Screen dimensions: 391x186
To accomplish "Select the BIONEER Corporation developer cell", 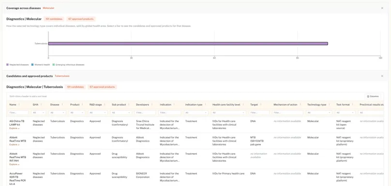I will point(143,175).
